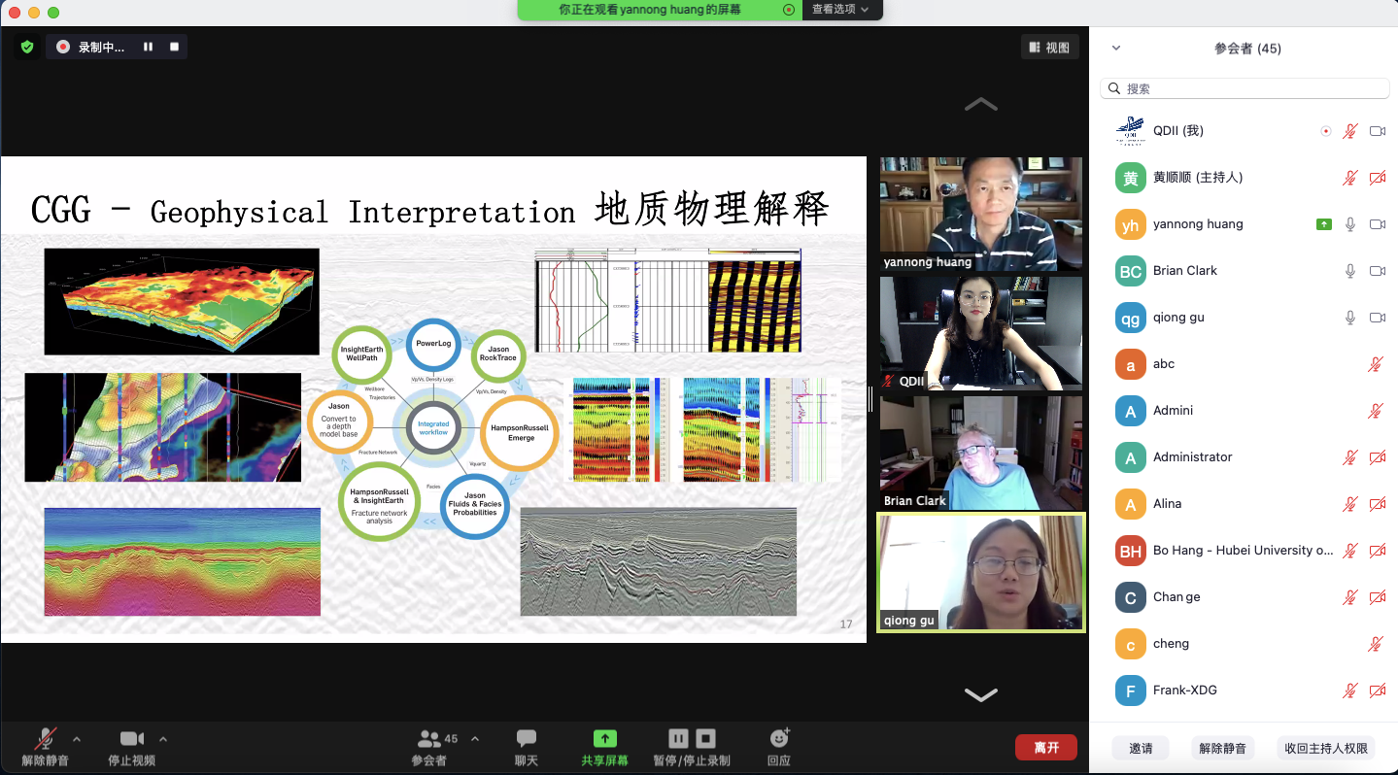
Task: Click the camera icon for participant qiong gu
Action: (x=1377, y=318)
